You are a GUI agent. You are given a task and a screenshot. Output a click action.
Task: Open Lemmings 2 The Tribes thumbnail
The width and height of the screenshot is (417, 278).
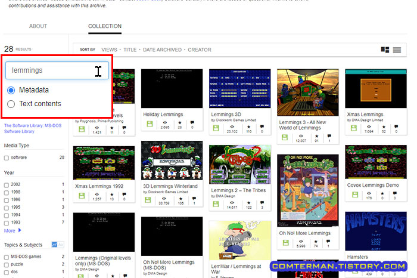point(240,164)
